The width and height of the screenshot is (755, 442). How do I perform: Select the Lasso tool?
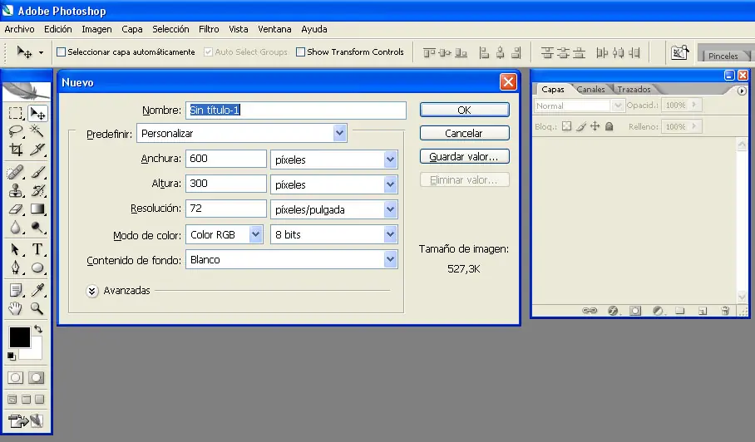point(16,131)
